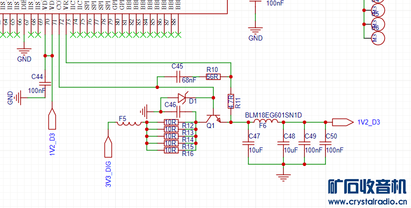Click the F6 designator label
411x208 pixels.
click(x=263, y=126)
